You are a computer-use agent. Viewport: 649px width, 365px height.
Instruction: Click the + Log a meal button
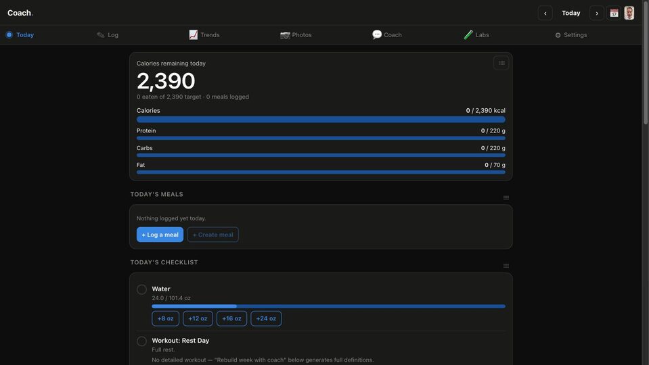tap(160, 235)
